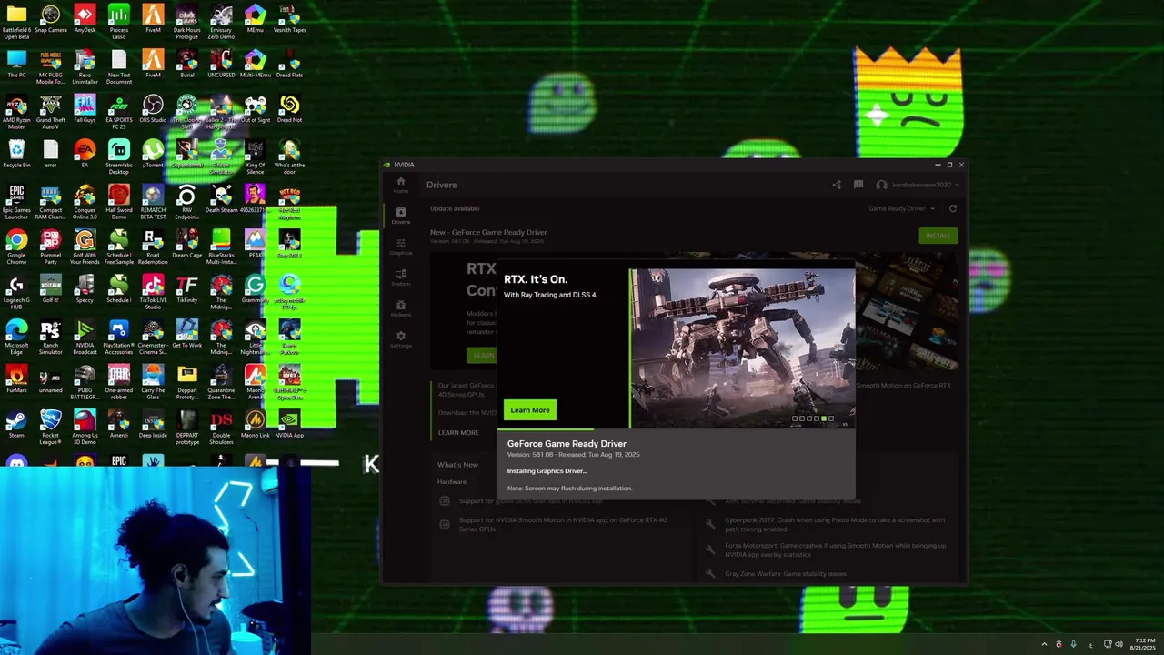Select the MEmu desktop icon
The width and height of the screenshot is (1164, 655).
click(256, 20)
